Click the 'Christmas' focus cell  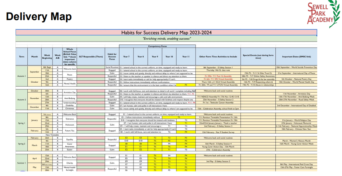pos(70,108)
